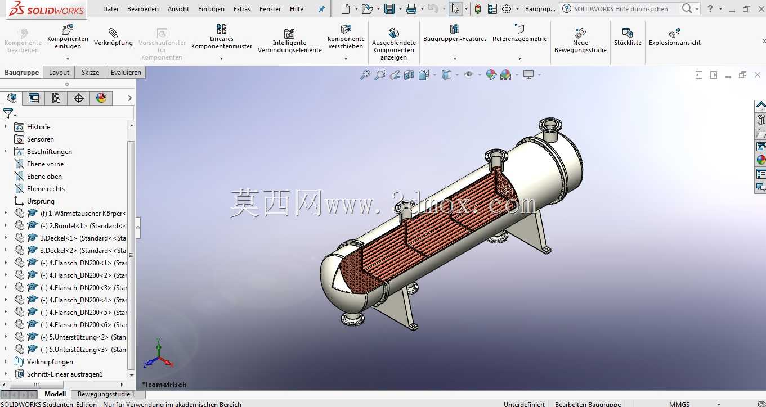Open the DimXpertManager crosshair tab

tap(79, 98)
